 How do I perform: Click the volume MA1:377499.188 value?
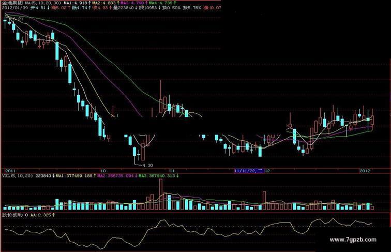(x=74, y=176)
